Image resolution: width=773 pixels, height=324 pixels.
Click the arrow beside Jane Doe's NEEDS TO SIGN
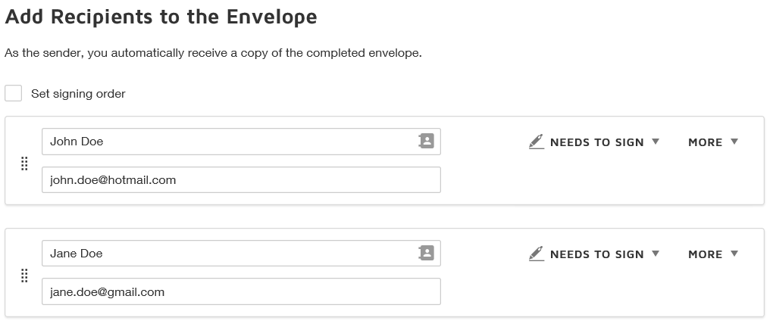(x=656, y=254)
